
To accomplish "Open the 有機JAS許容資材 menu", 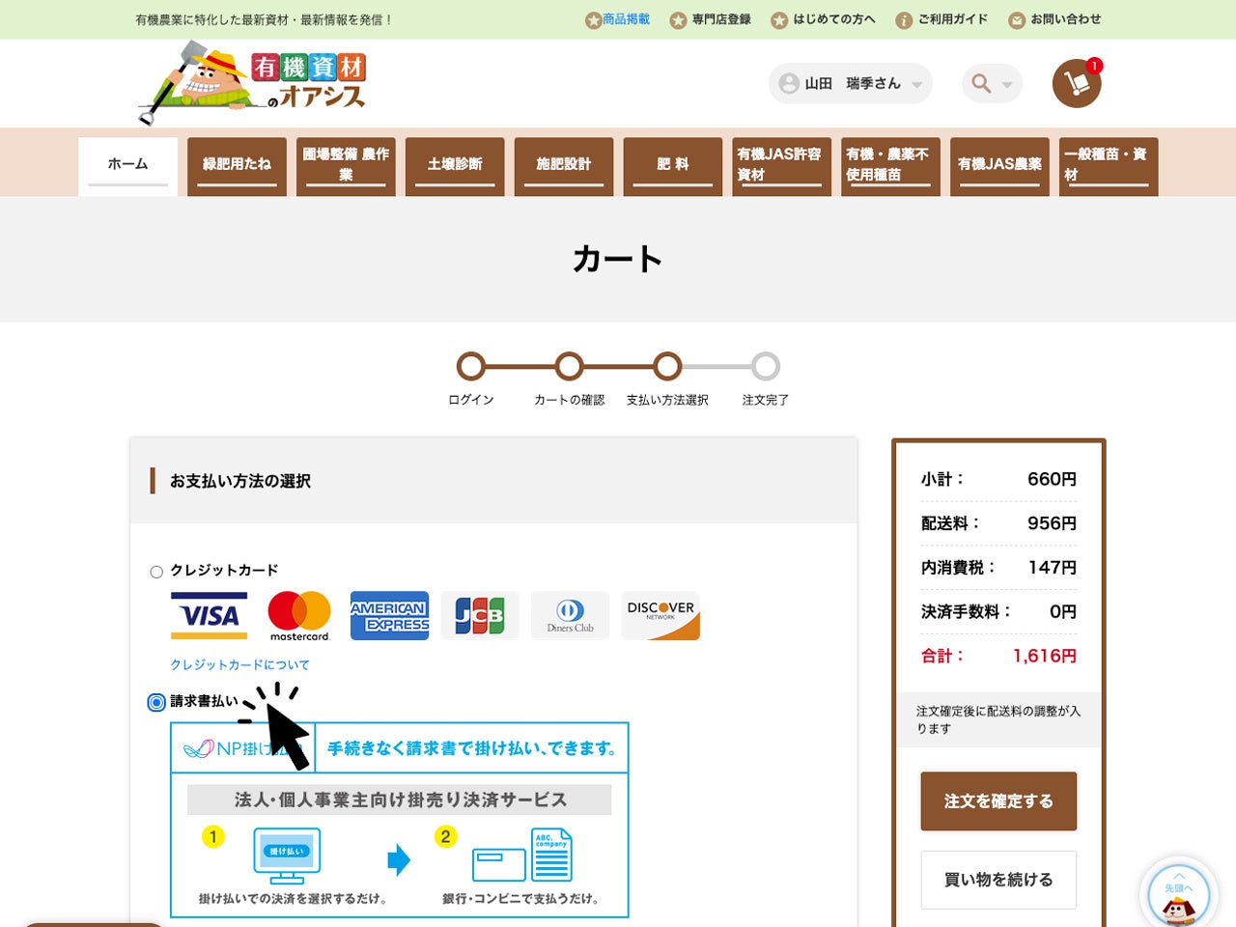I will [781, 166].
